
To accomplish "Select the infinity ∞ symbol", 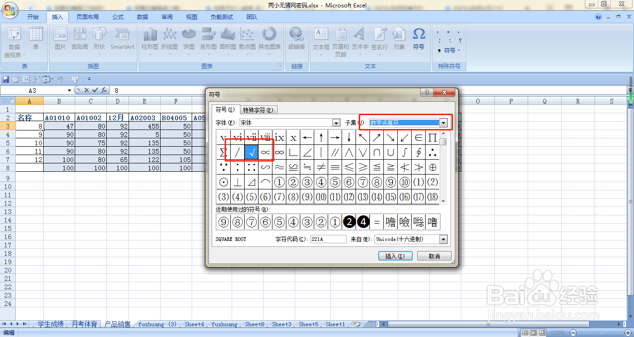I will coord(279,152).
